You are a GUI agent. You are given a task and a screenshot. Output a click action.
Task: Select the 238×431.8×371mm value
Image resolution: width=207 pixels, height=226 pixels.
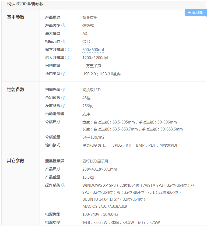click(x=100, y=169)
